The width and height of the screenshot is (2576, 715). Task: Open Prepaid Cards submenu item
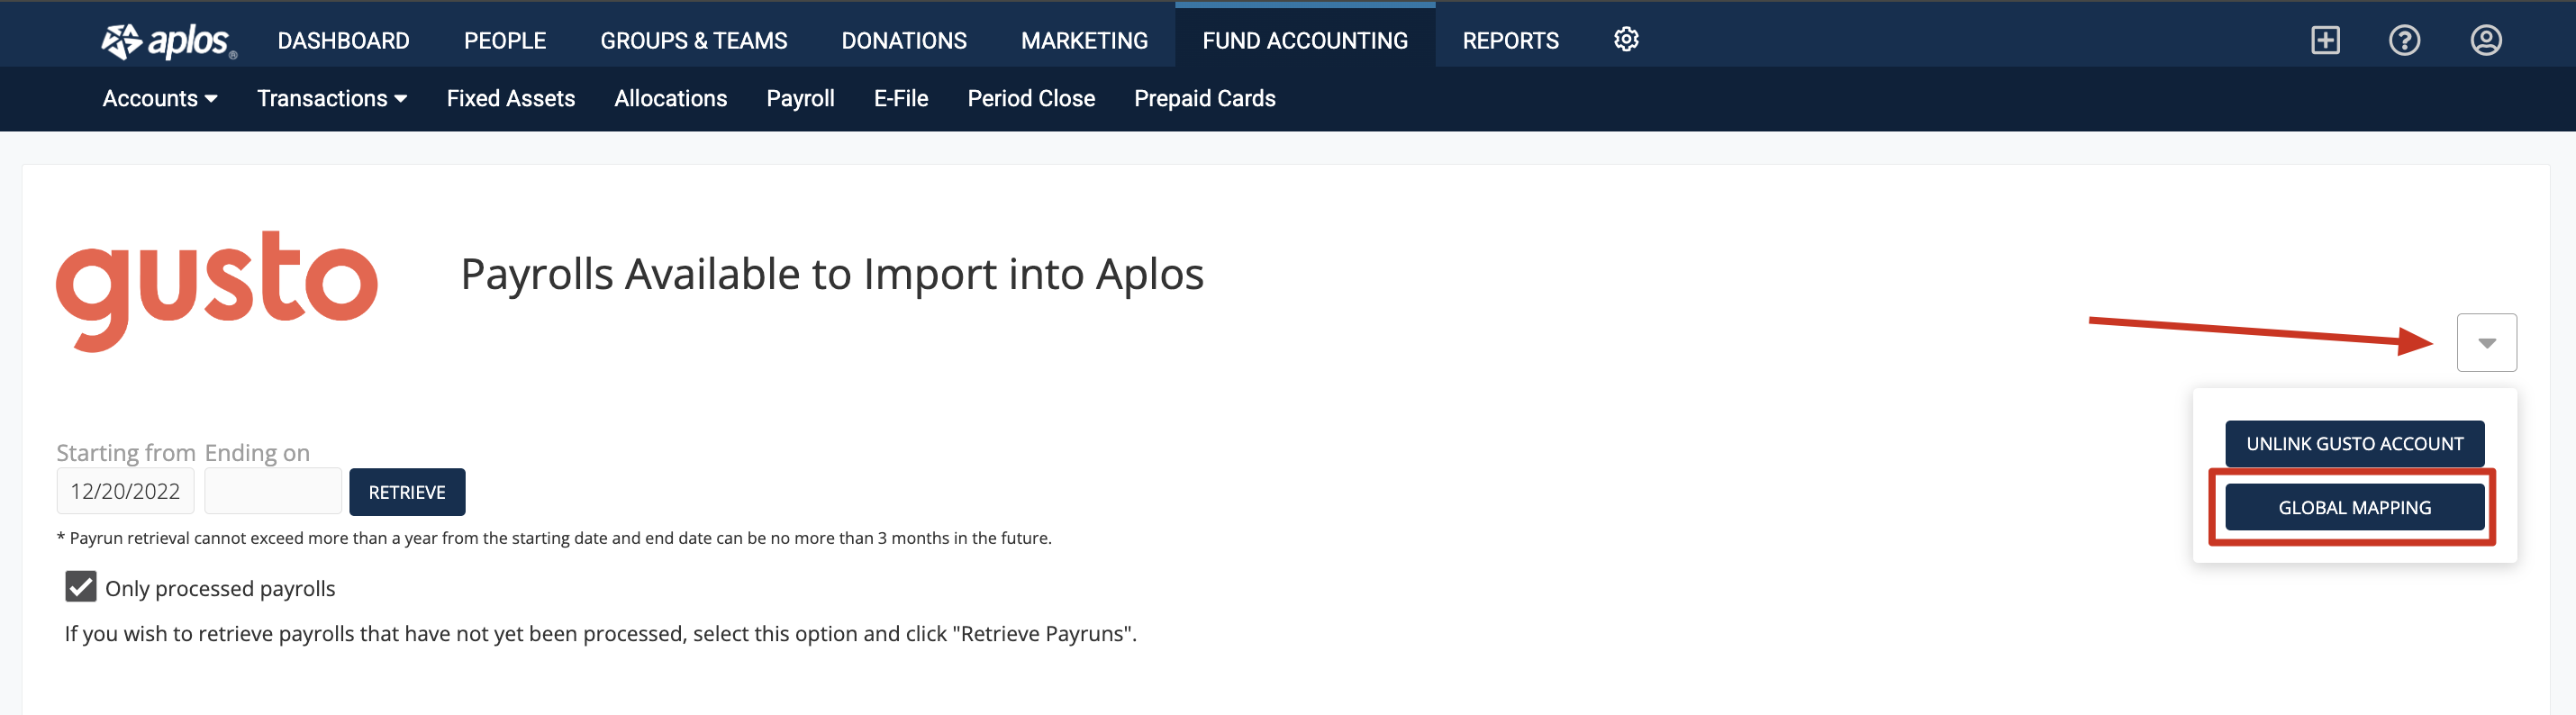point(1204,98)
